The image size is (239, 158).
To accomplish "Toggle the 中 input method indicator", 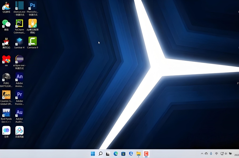I will [216, 154].
